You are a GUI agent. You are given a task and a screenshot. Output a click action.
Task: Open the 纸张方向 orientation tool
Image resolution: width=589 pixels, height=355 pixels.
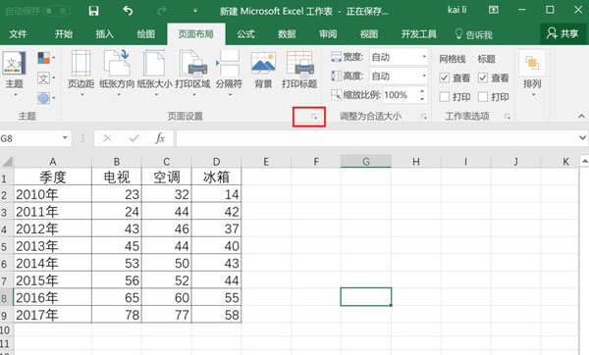coord(117,73)
